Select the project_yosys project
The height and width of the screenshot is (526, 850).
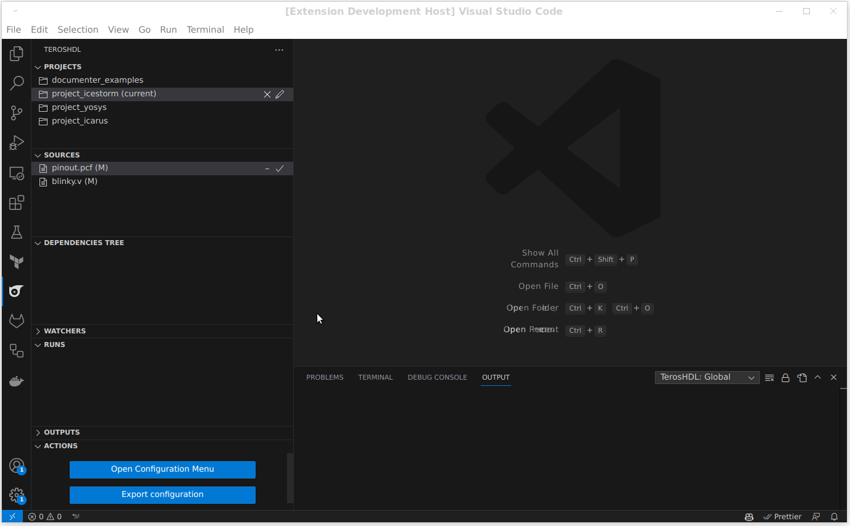coord(162,107)
